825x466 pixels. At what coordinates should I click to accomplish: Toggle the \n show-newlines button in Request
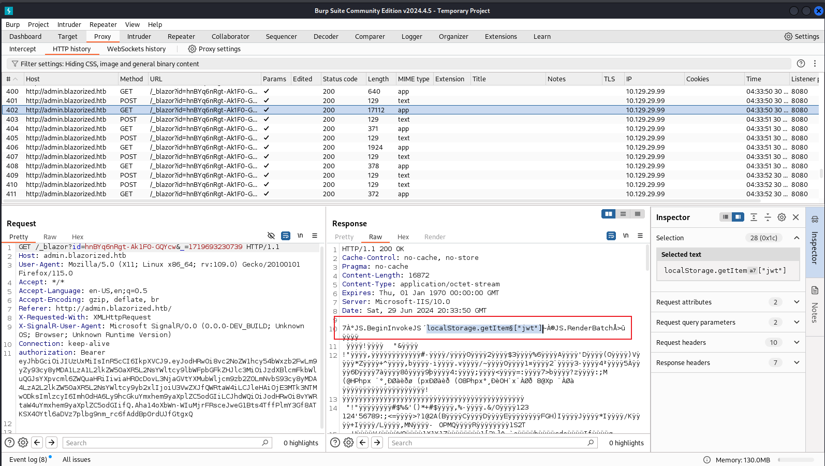point(300,236)
